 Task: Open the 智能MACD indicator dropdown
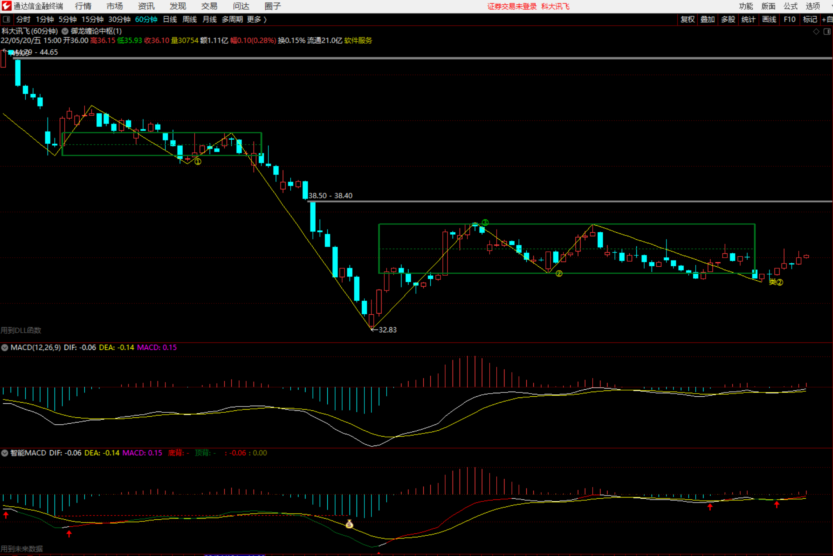[x=5, y=453]
